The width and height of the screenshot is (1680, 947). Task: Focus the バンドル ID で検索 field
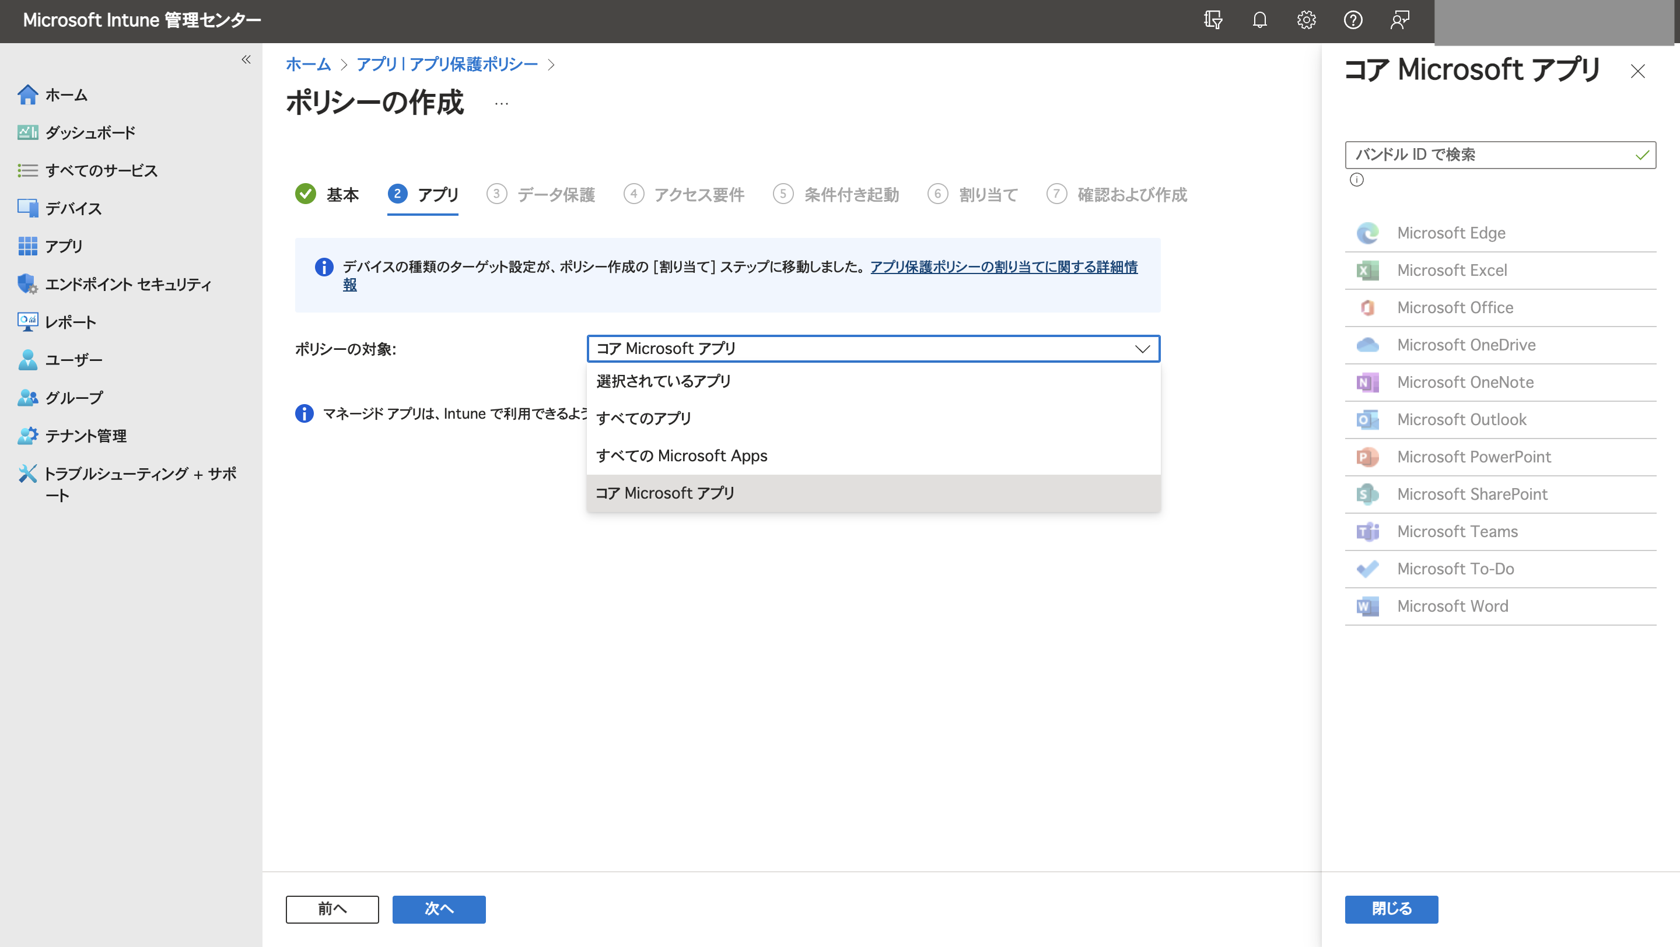1500,155
